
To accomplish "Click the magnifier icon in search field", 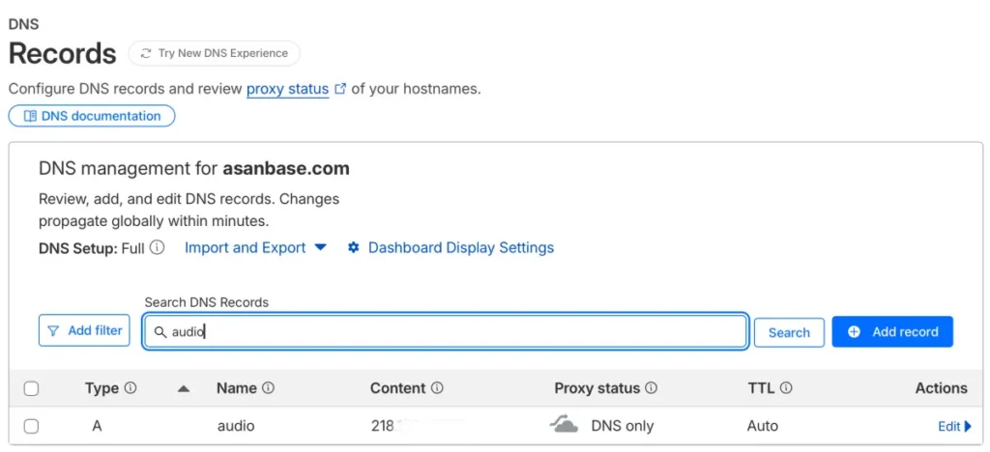I will pos(160,331).
